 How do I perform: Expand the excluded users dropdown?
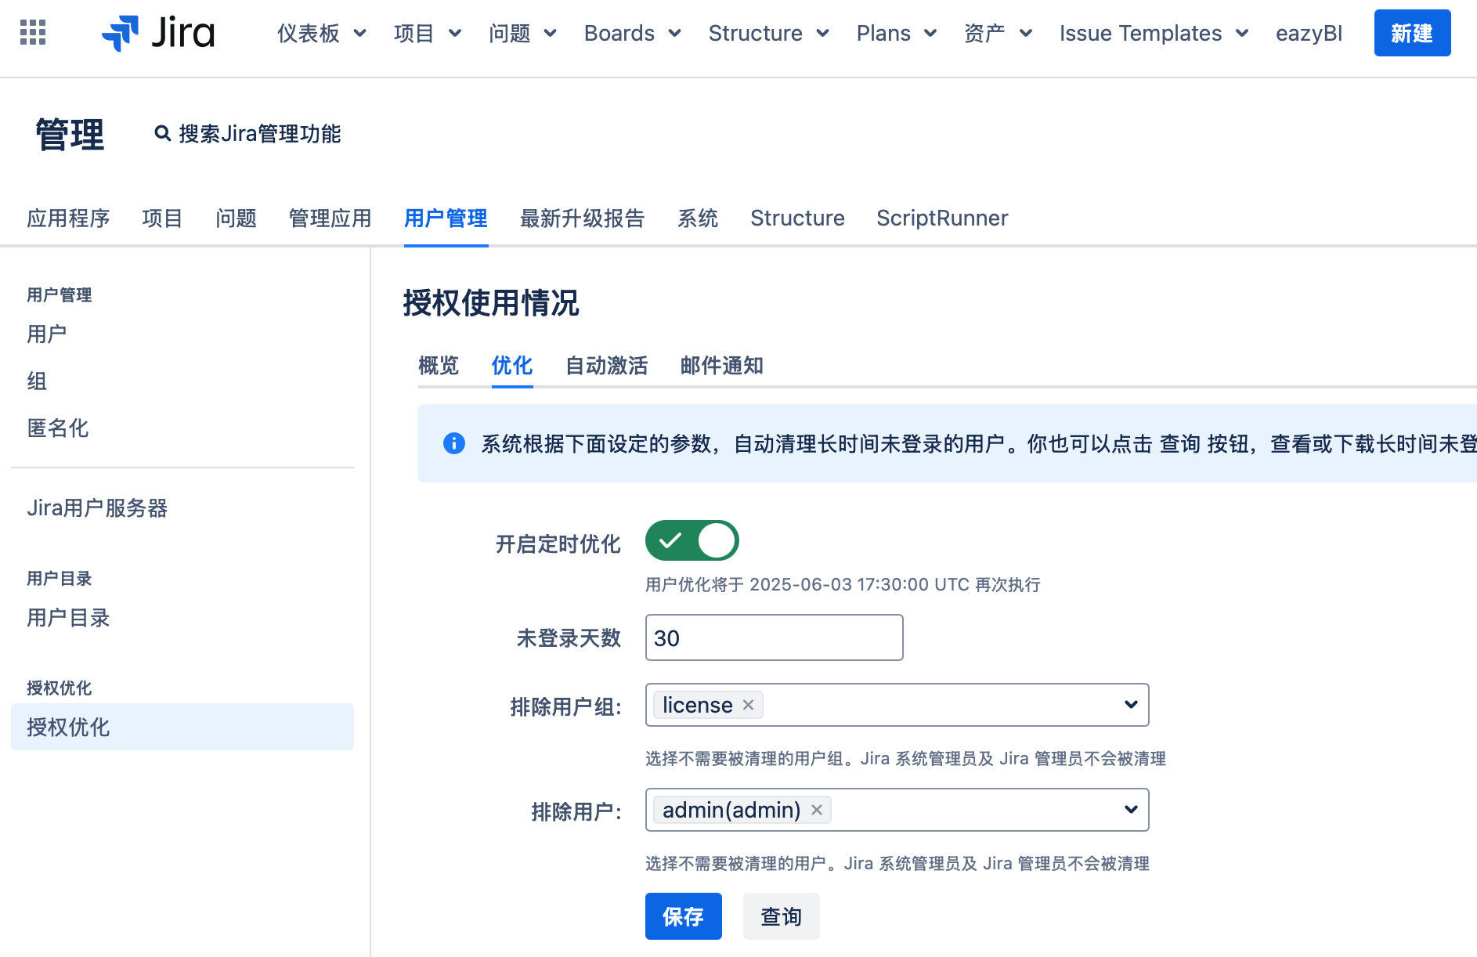(1130, 810)
